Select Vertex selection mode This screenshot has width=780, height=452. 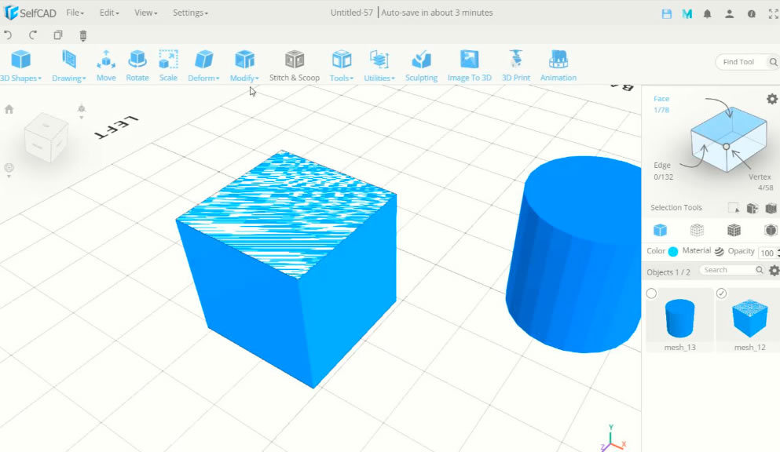coord(761,182)
